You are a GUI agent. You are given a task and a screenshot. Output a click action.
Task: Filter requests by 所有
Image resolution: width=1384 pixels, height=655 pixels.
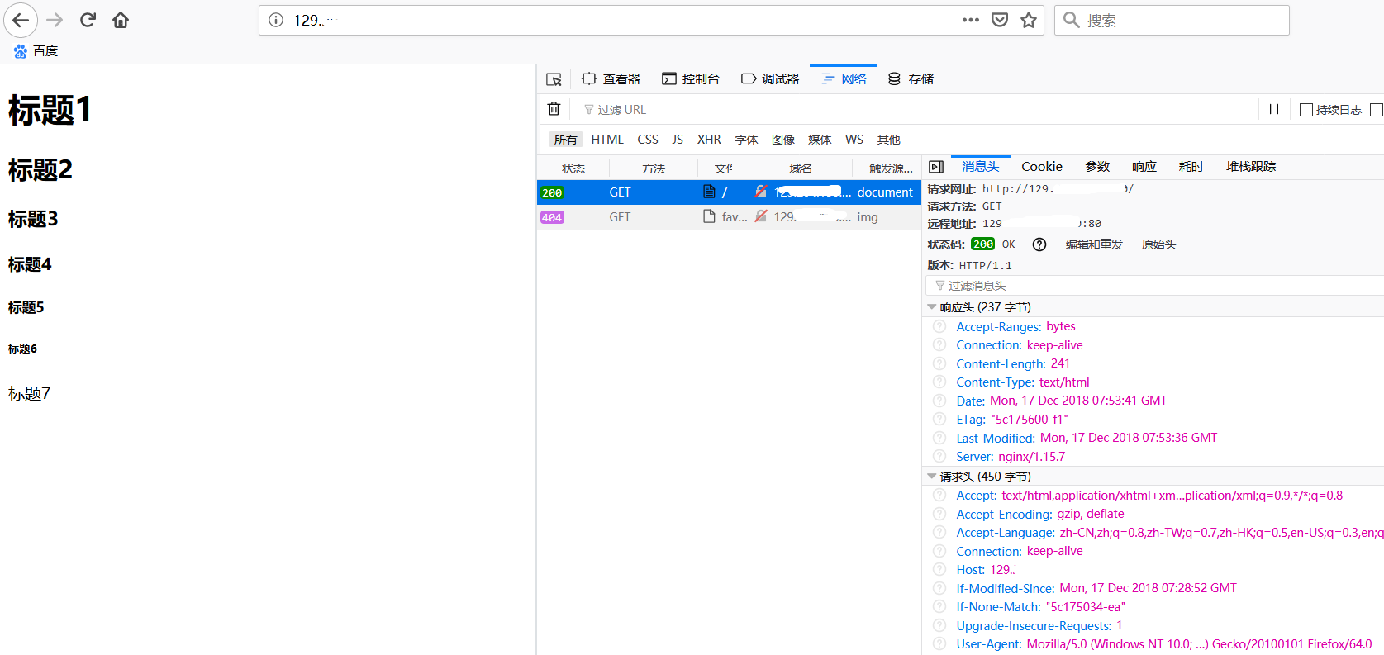pyautogui.click(x=566, y=140)
